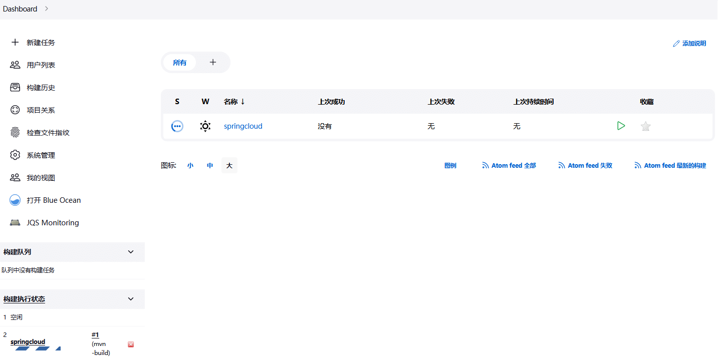Click the springcloud build status icon

coord(177,126)
